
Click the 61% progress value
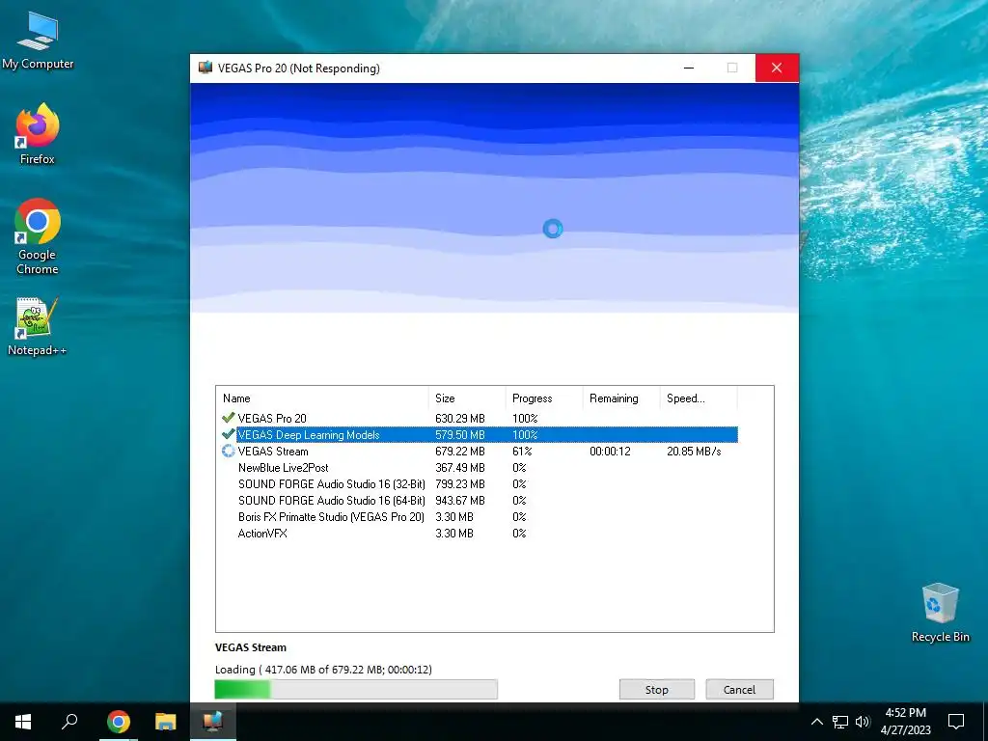522,451
